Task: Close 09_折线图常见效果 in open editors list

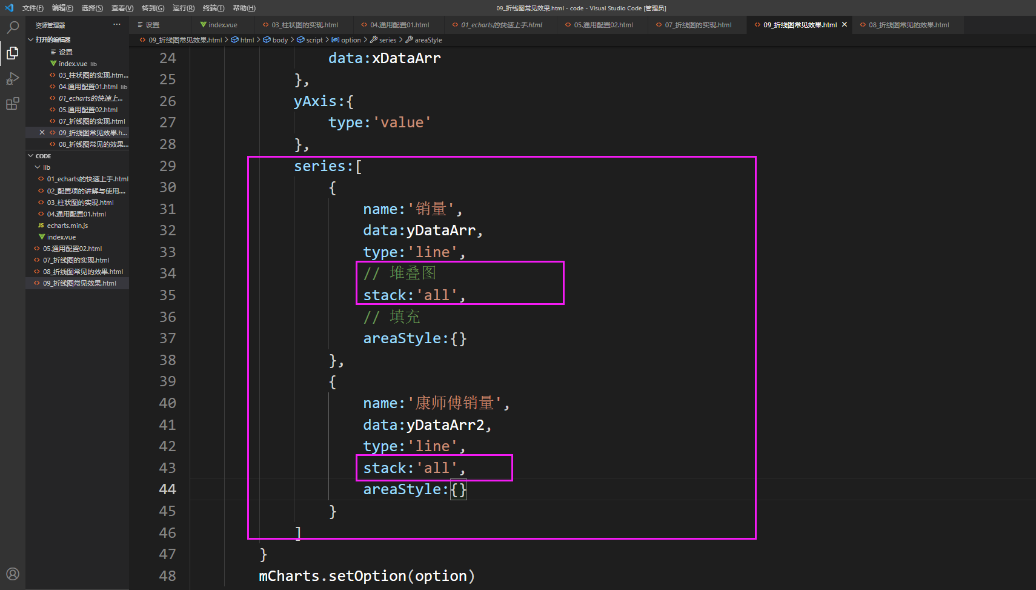Action: [x=42, y=132]
